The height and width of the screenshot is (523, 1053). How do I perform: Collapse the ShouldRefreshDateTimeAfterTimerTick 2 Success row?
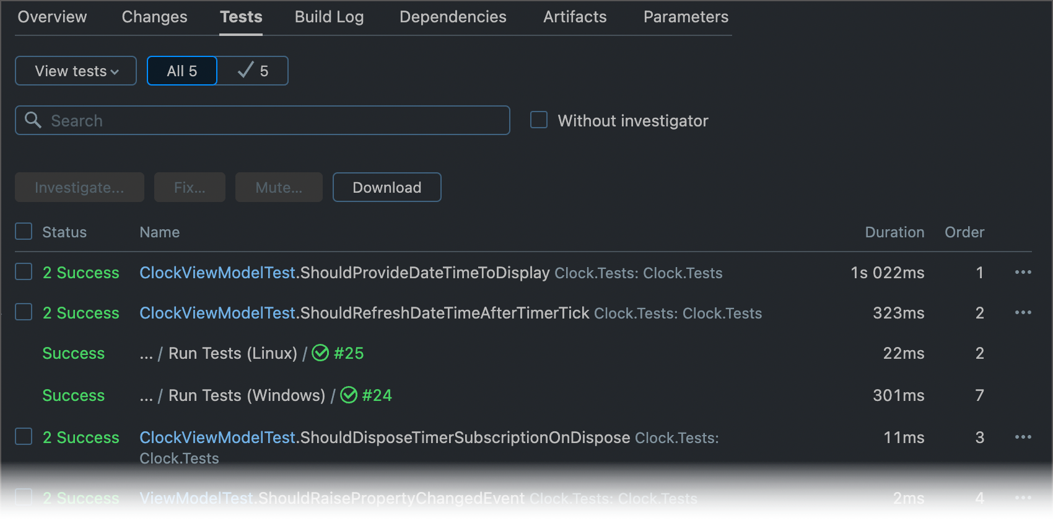coord(81,313)
